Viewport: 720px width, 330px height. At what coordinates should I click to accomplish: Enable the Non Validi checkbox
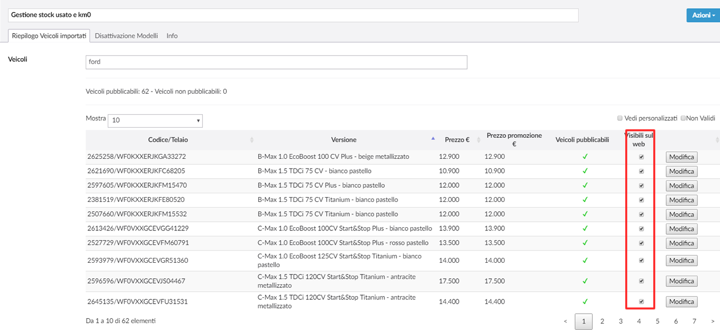click(683, 118)
